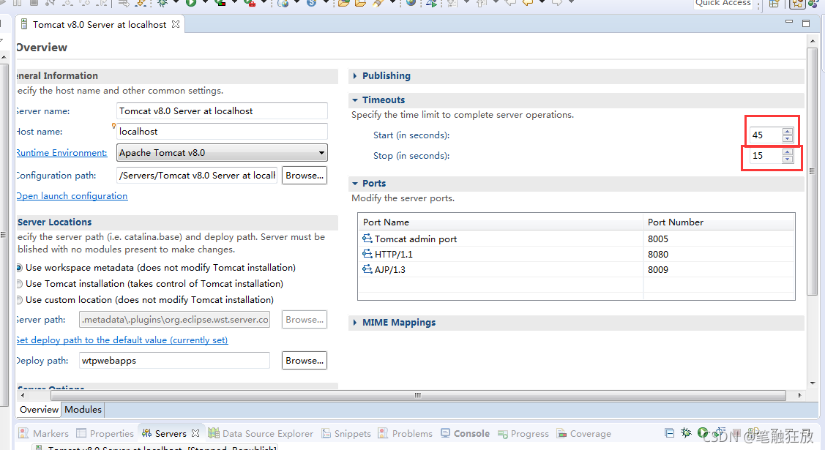Screen dimensions: 825x450
Task: Open the Apache Tomcat v8.0 runtime dropdown
Action: click(222, 152)
